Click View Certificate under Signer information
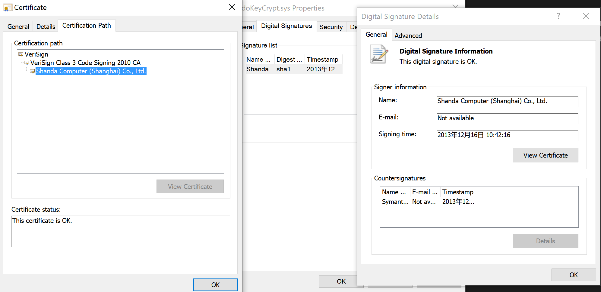Viewport: 601px width, 292px height. (546, 155)
